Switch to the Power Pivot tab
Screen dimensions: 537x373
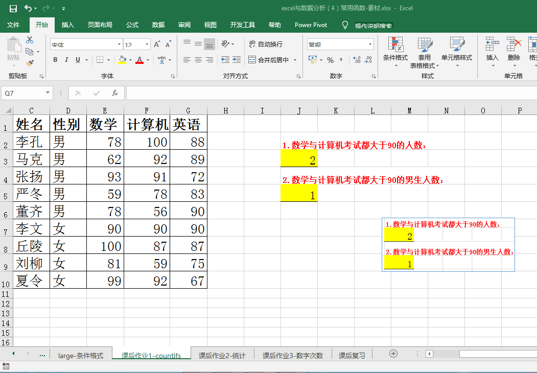click(311, 25)
